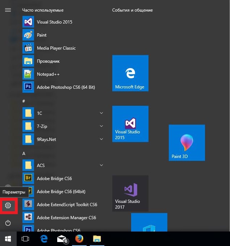230x246 pixels.
Task: Click the # section letter header
Action: [x=24, y=101]
